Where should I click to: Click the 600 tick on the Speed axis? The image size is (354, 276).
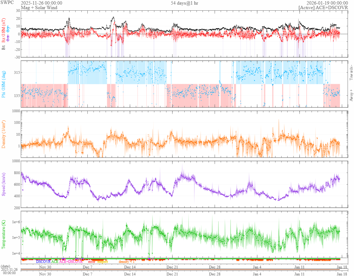17,184
